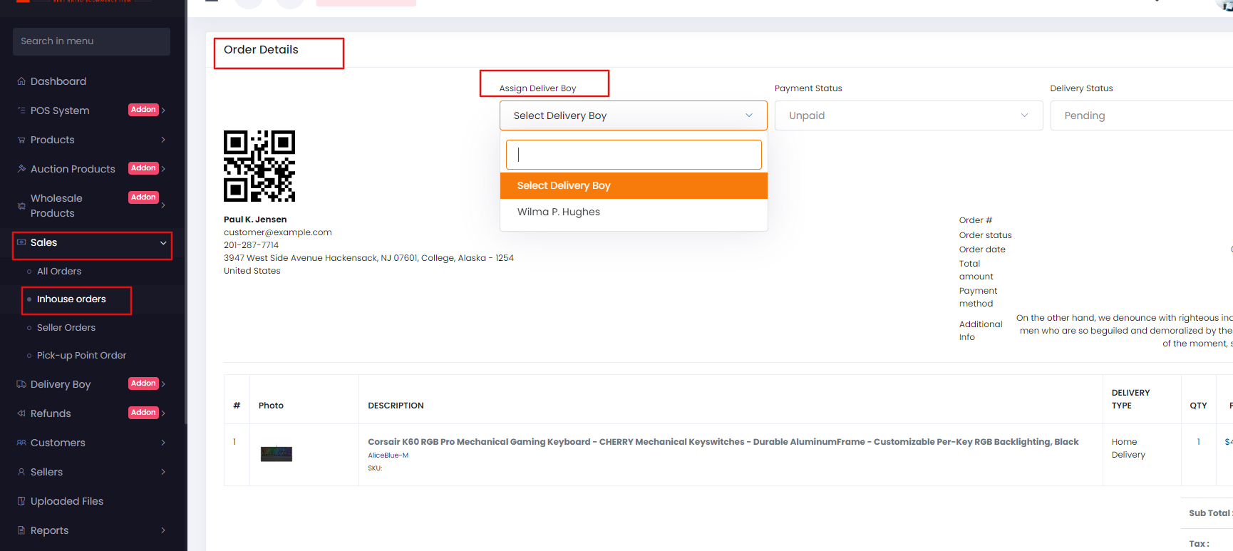Choose the highlighted Select Delivery Boy option
The image size is (1233, 551).
click(x=634, y=185)
